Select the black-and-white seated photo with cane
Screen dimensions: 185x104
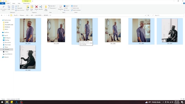[x=28, y=57]
